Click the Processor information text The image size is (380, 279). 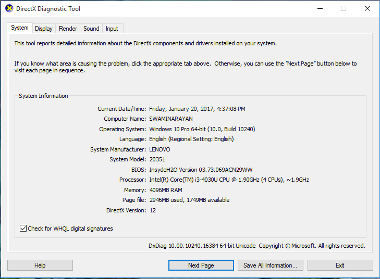(229, 180)
